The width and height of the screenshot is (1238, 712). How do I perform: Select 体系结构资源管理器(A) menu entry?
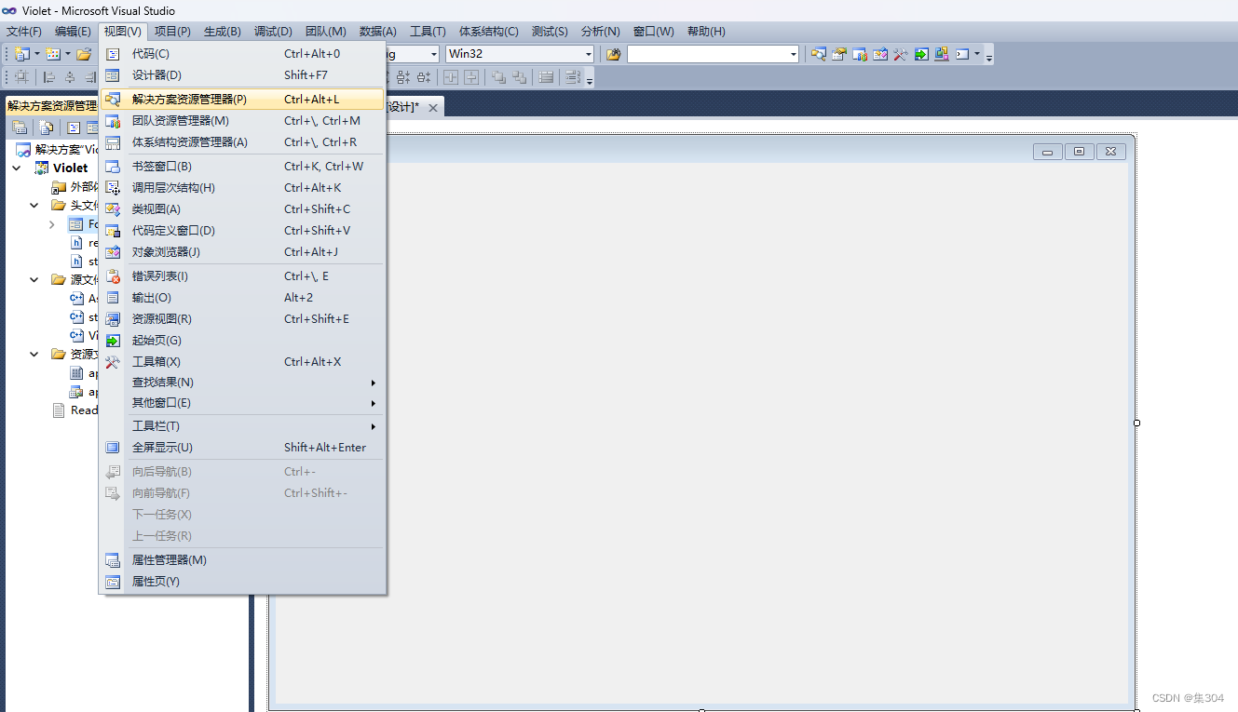click(x=242, y=141)
